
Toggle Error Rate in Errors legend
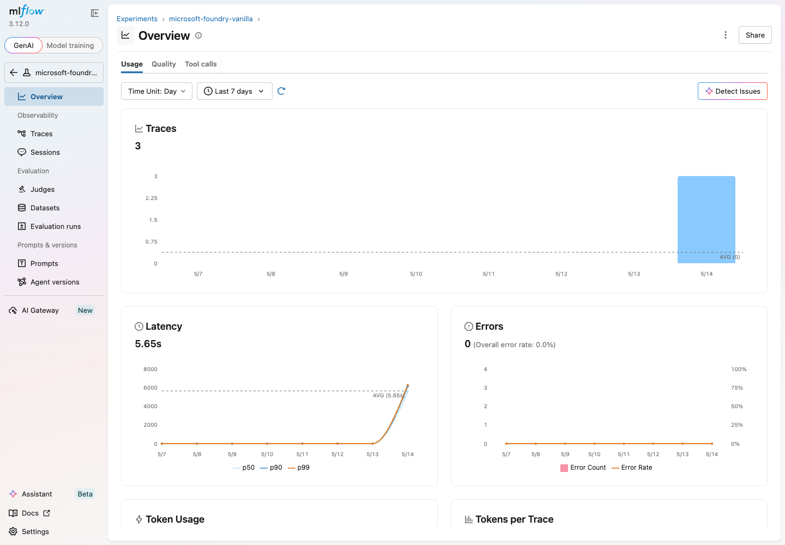[x=632, y=468]
